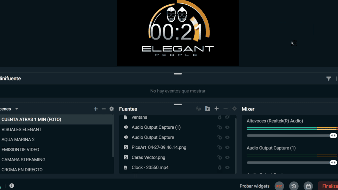Screen dimensions: 338x190
Task: Select the ventana source
Action: (177, 117)
